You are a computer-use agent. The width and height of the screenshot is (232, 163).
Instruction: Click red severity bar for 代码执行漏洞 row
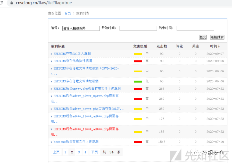(x=138, y=61)
